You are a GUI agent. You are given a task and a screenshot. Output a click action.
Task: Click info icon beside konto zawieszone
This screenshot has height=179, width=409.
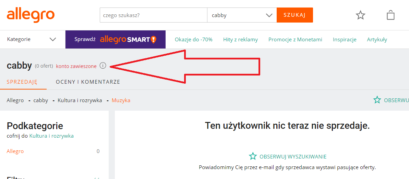pos(103,66)
